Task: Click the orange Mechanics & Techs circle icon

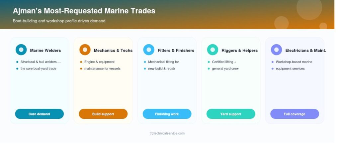Action: point(85,50)
